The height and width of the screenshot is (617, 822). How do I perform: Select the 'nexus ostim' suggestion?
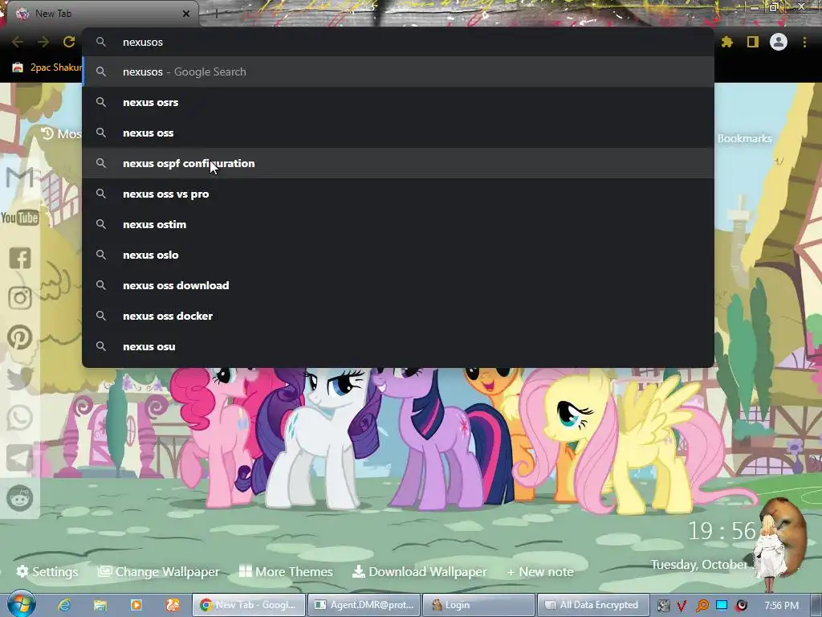pos(398,224)
